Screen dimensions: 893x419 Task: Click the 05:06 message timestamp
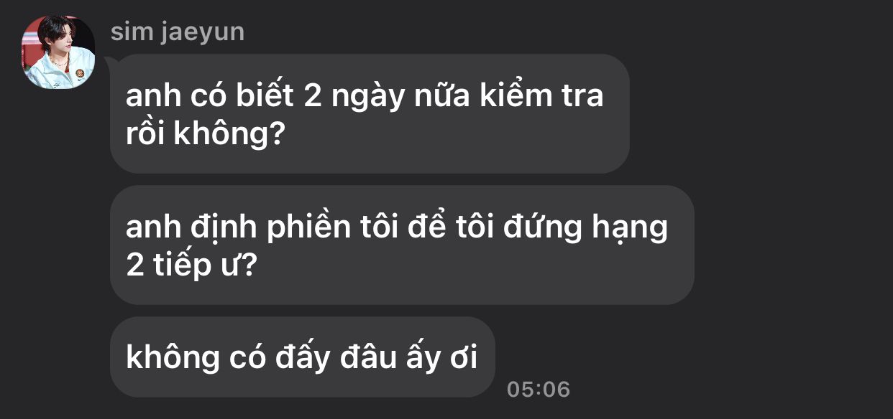(x=539, y=390)
